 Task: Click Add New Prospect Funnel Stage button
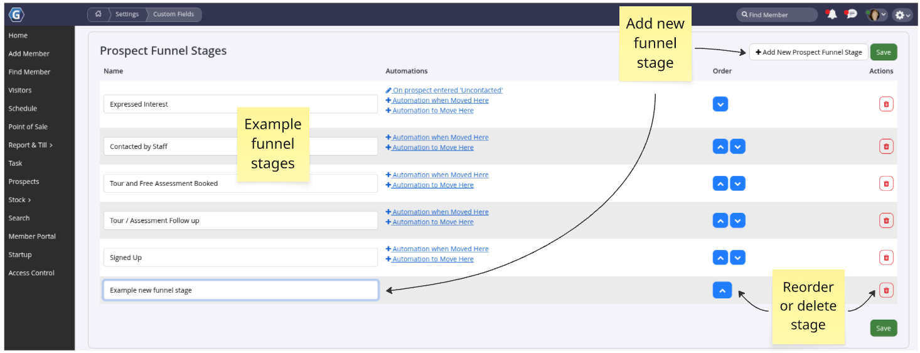coord(808,52)
